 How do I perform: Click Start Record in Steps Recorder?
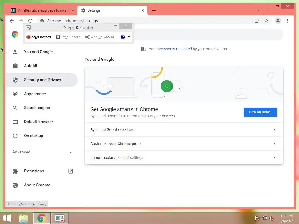coord(39,37)
